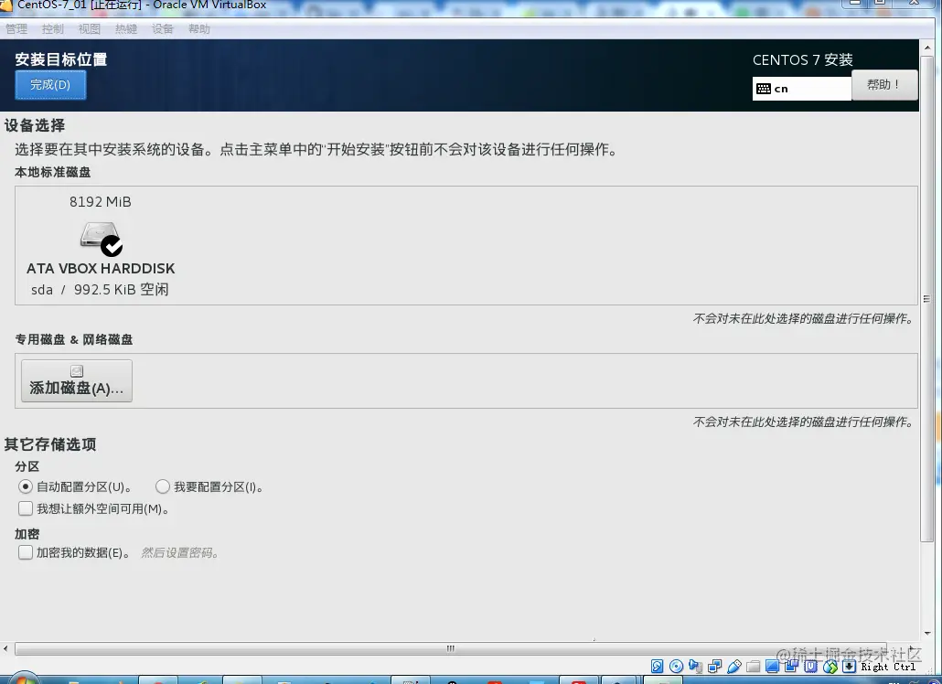Screen dimensions: 942x684
Task: Open the 控制 menu
Action: (53, 29)
